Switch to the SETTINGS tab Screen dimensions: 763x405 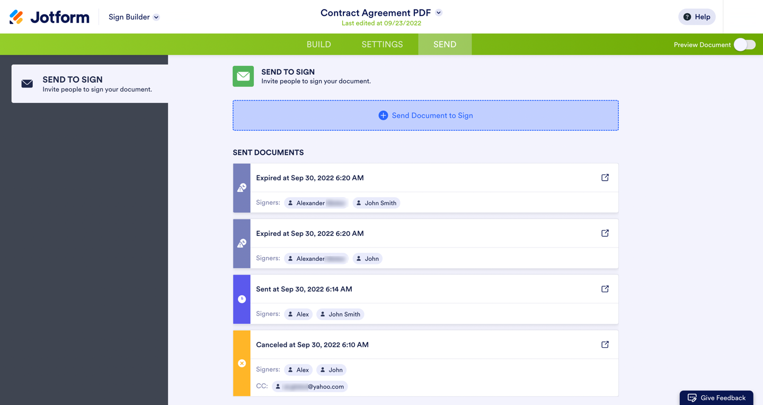coord(382,45)
